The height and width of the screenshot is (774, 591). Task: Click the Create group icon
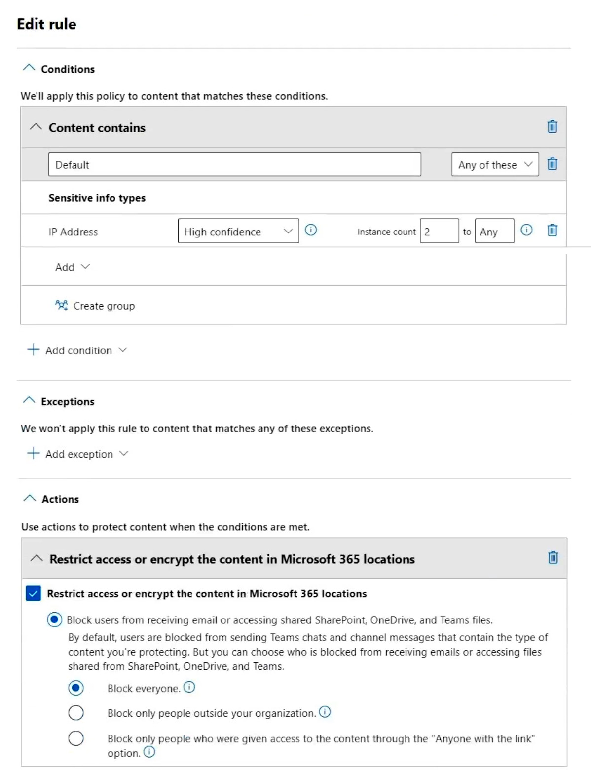(62, 305)
